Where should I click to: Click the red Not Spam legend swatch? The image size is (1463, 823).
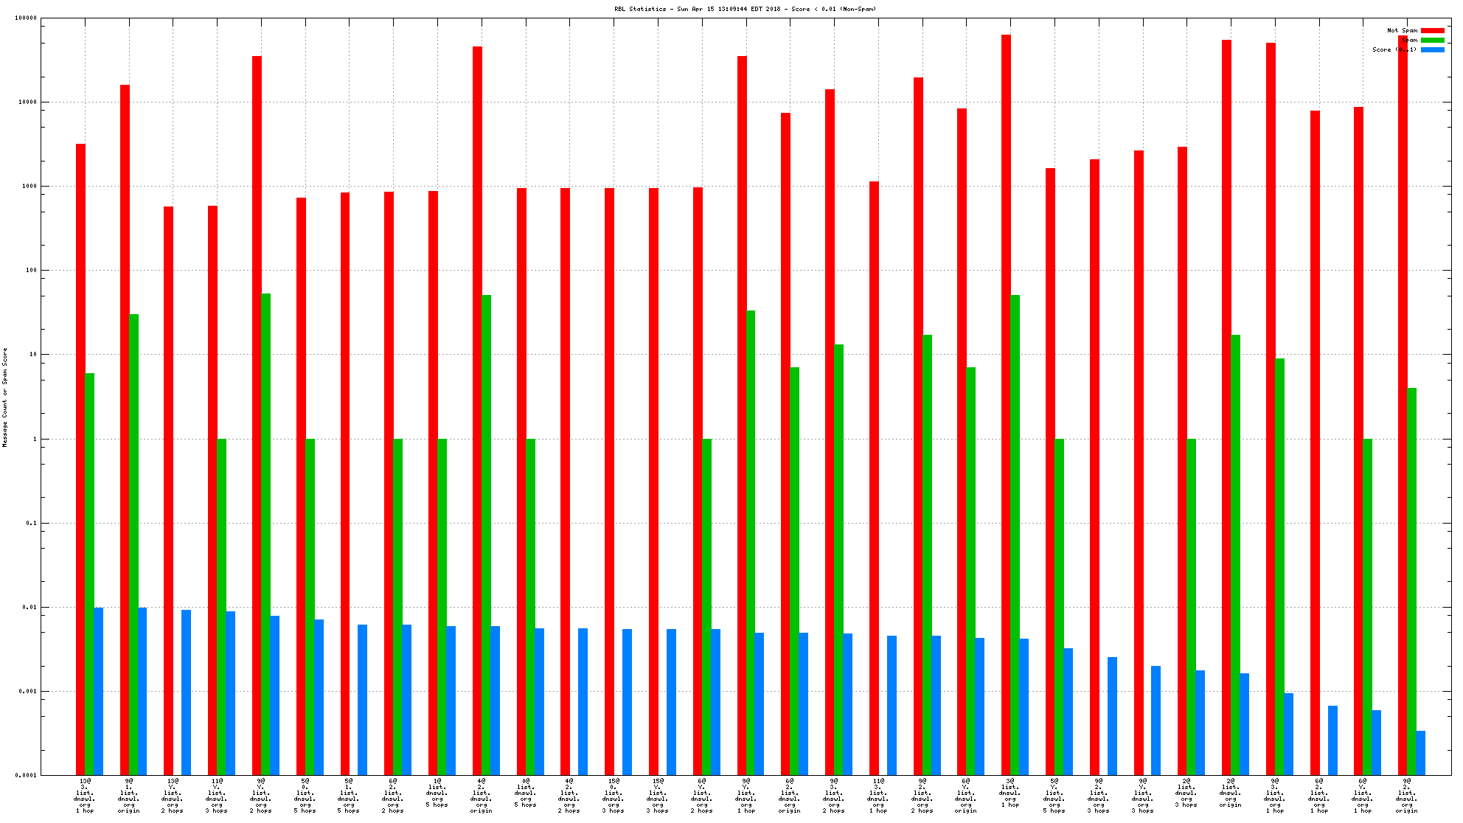coord(1432,30)
